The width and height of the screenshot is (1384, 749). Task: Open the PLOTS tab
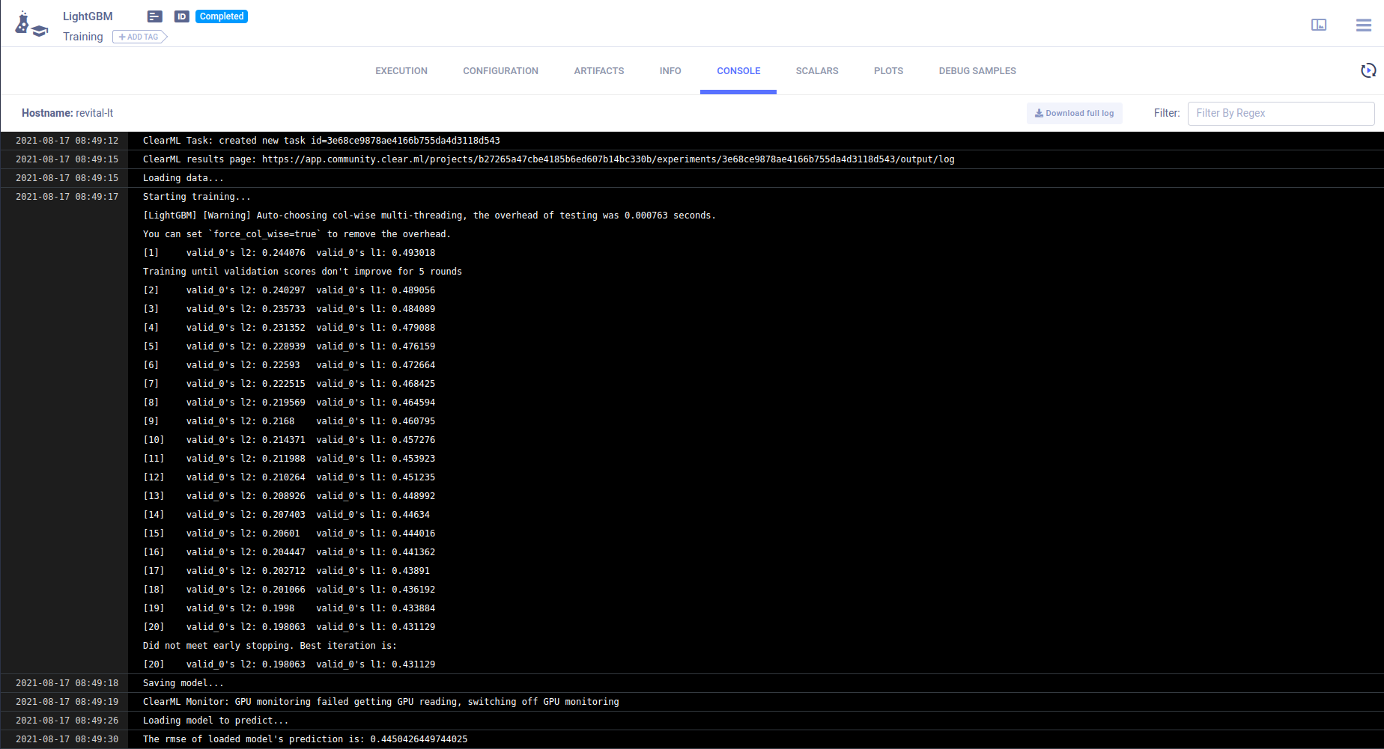pyautogui.click(x=888, y=70)
